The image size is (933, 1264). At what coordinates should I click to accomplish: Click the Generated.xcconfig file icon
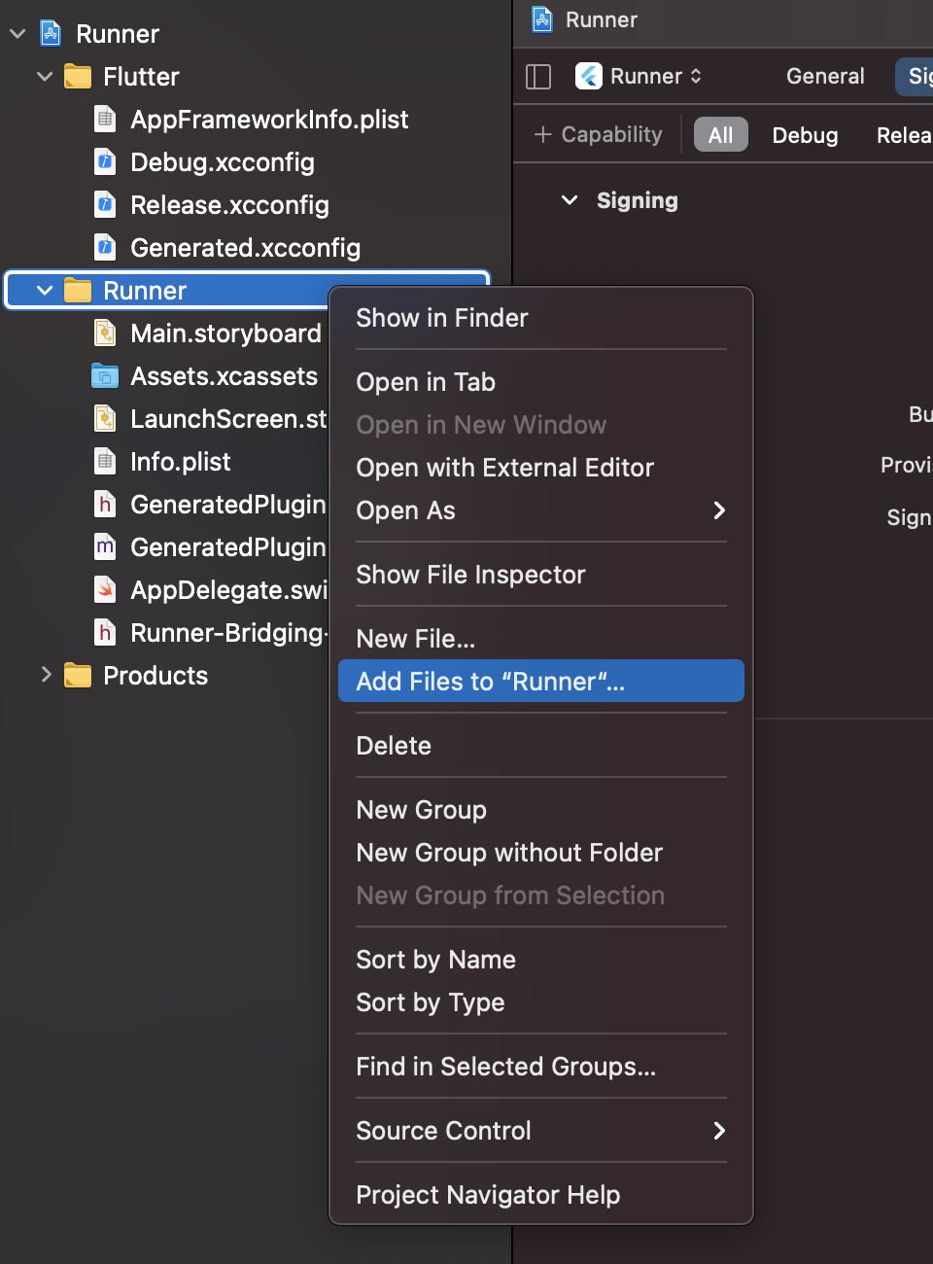click(x=105, y=247)
